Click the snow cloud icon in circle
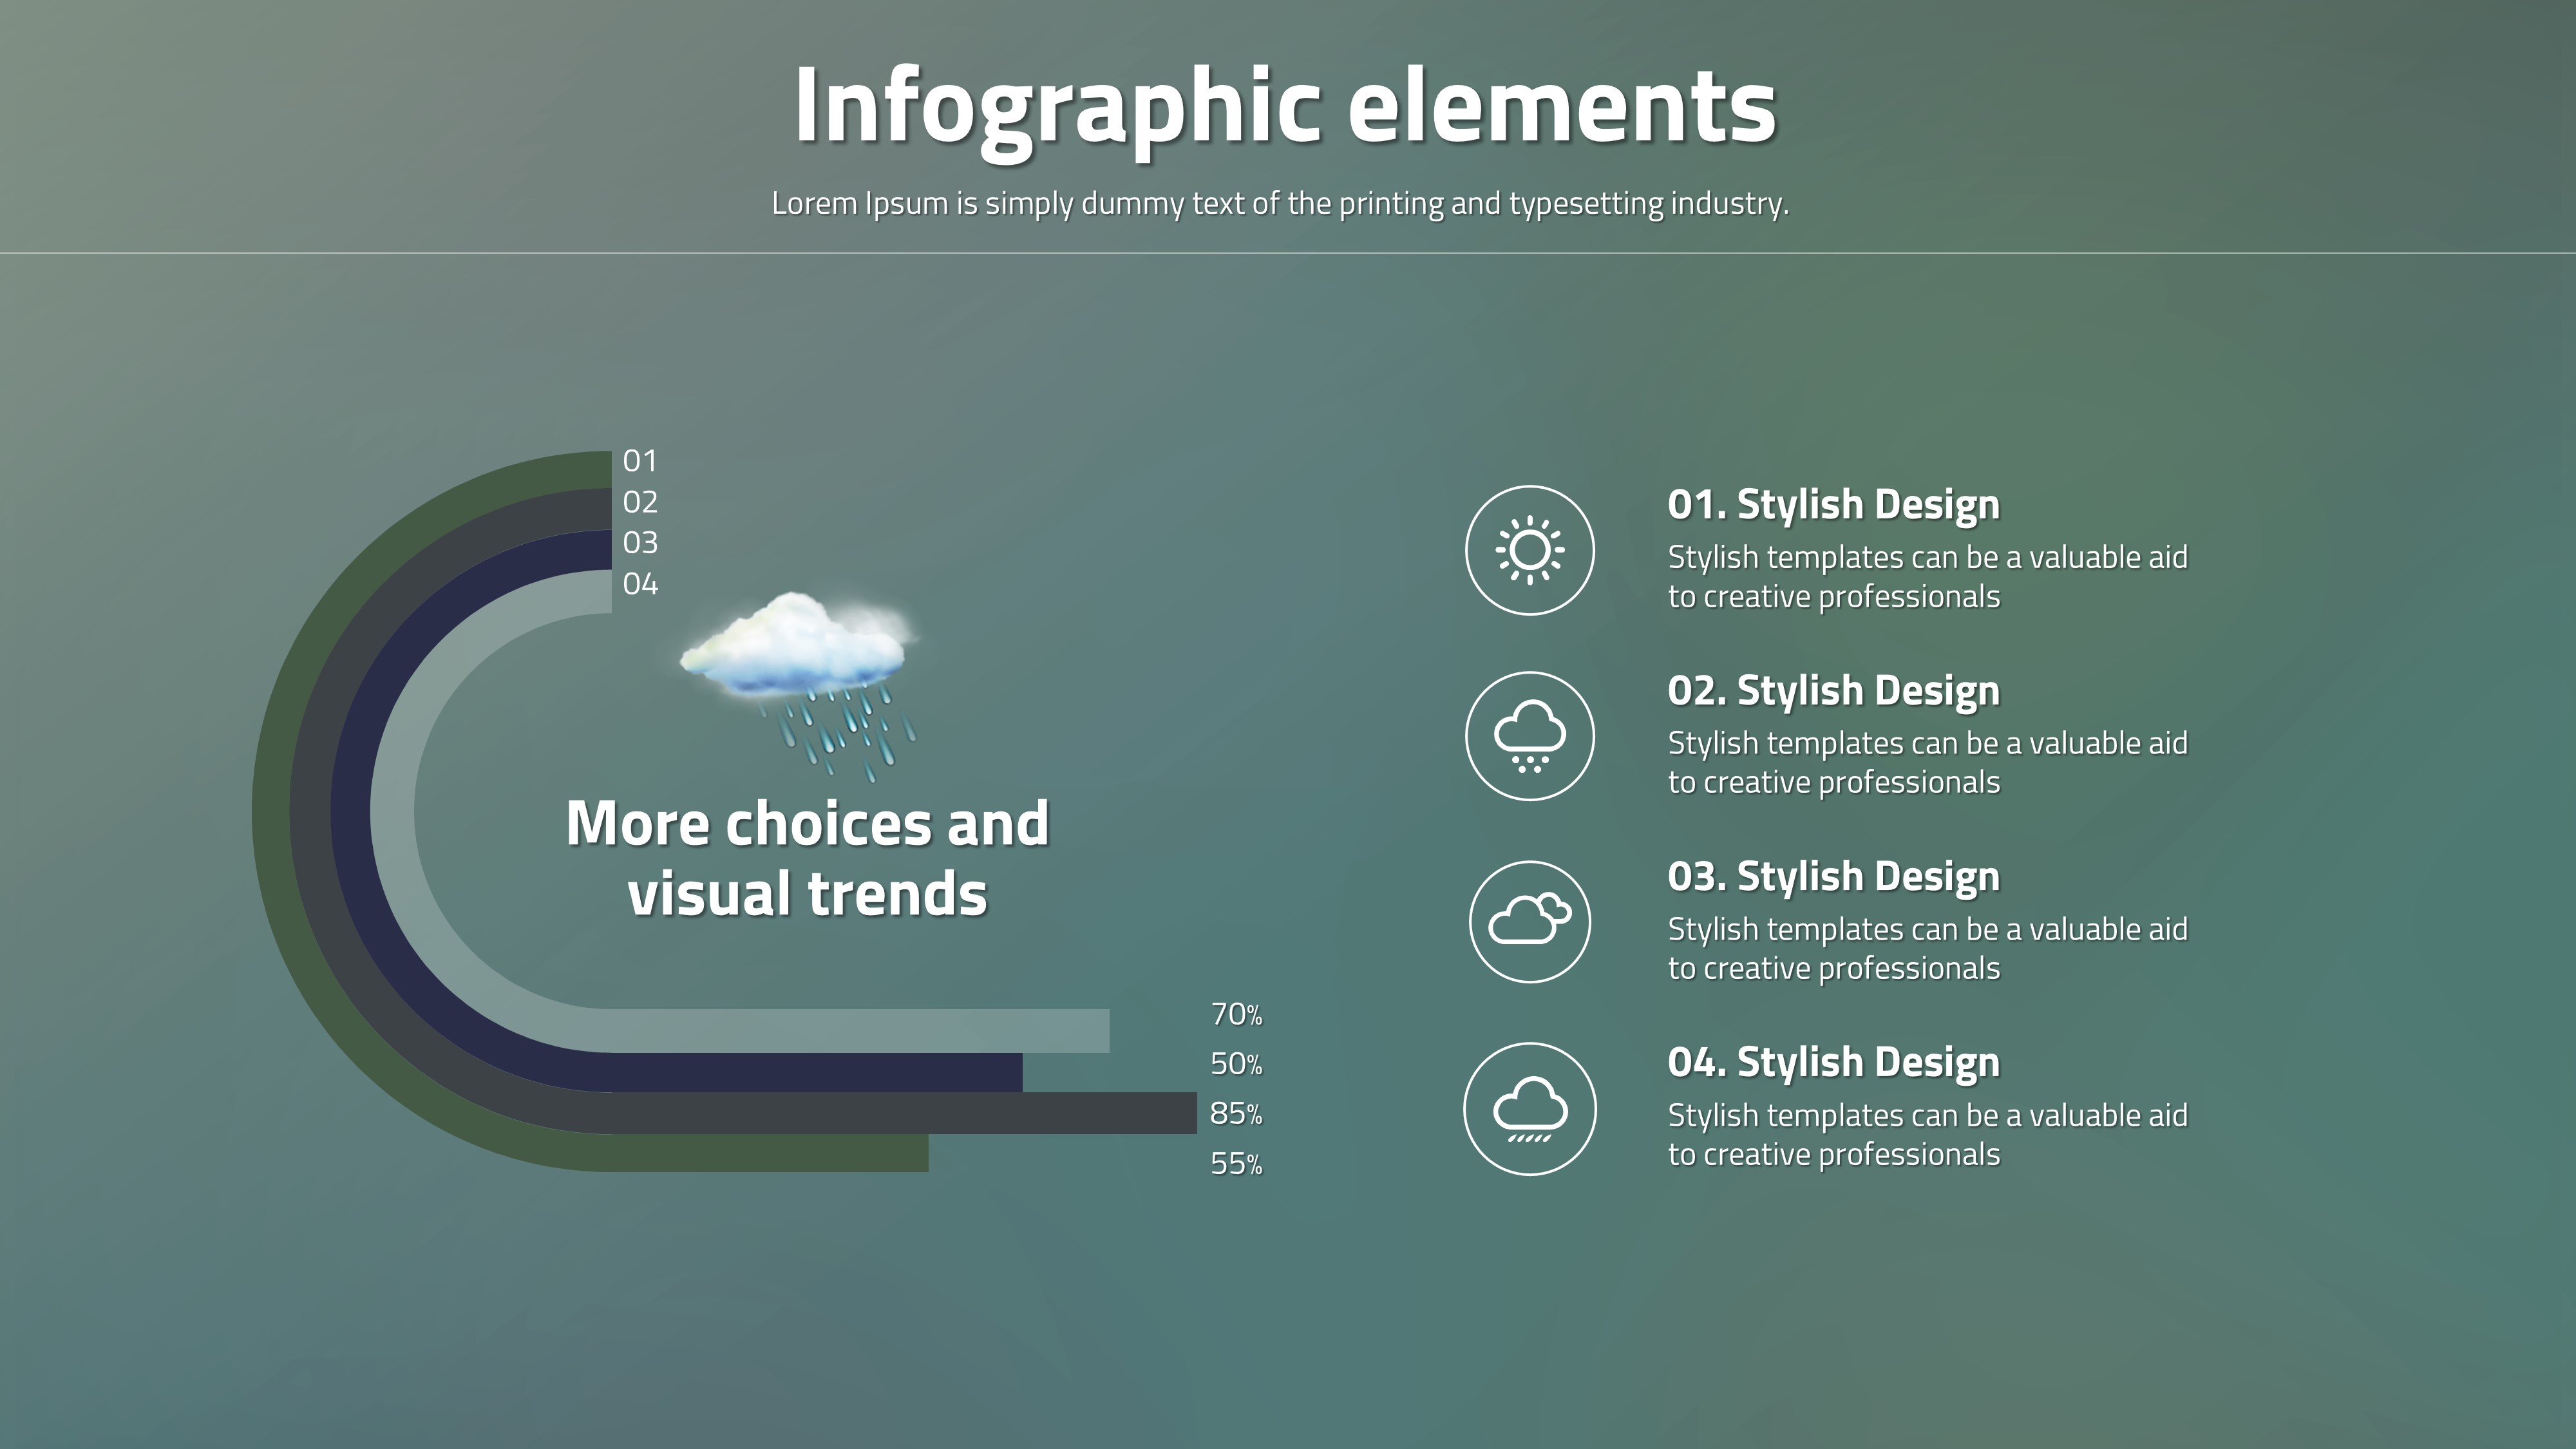2576x1449 pixels. point(1529,736)
